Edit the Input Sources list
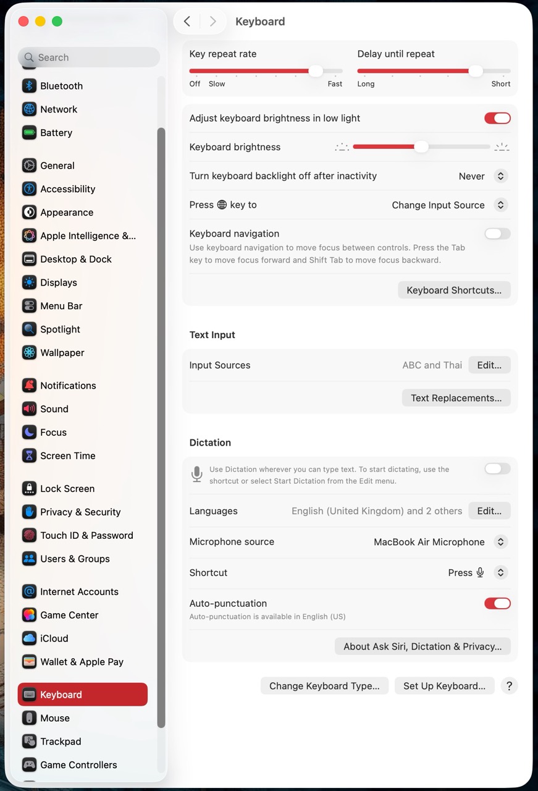 pyautogui.click(x=489, y=365)
